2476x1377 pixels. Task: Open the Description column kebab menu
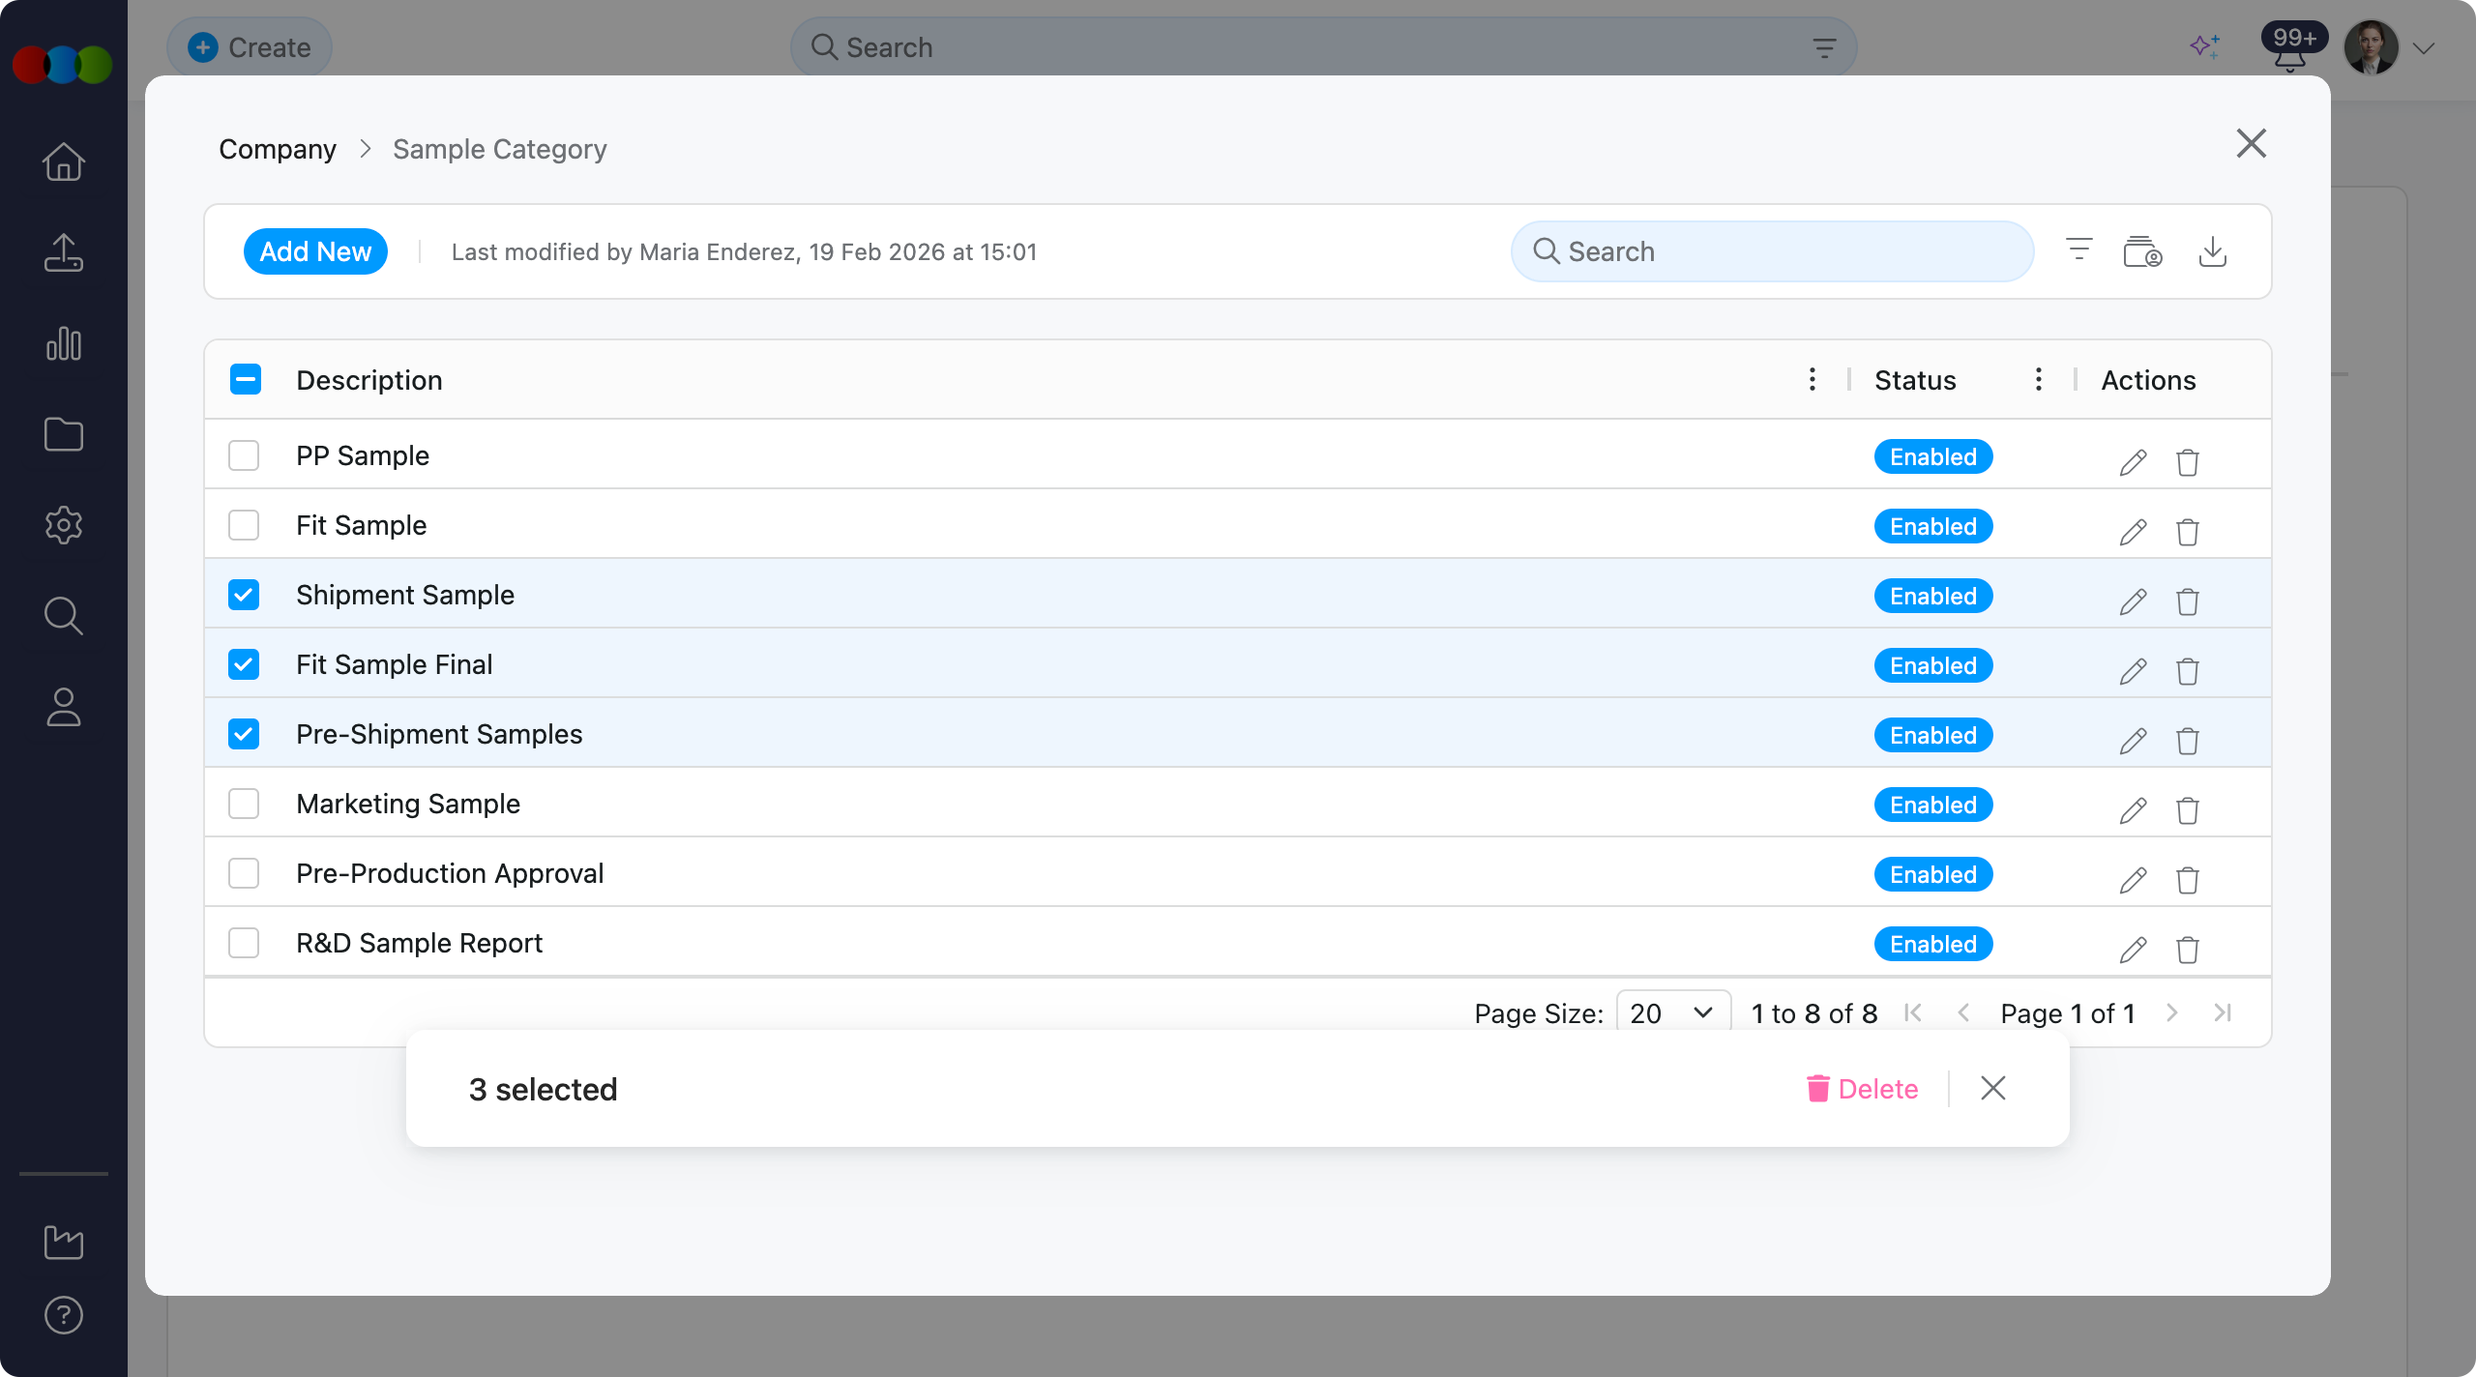(1811, 379)
